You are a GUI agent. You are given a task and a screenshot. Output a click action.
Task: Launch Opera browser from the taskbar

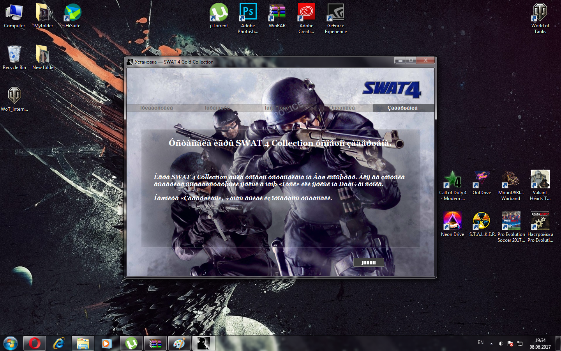(x=35, y=344)
